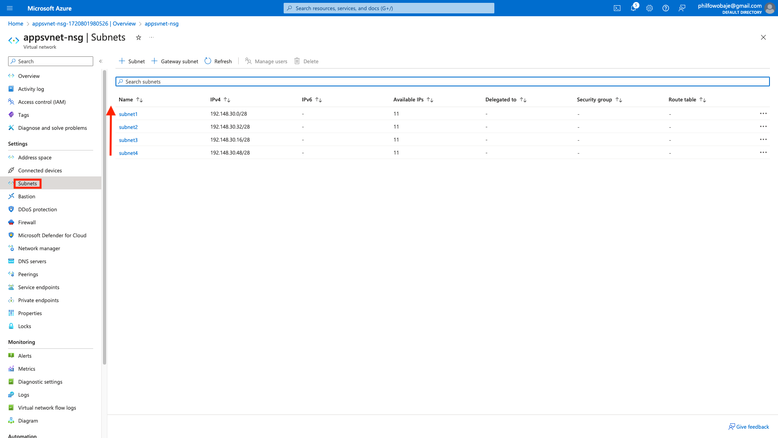Open Cloud Shell from top bar

[617, 8]
